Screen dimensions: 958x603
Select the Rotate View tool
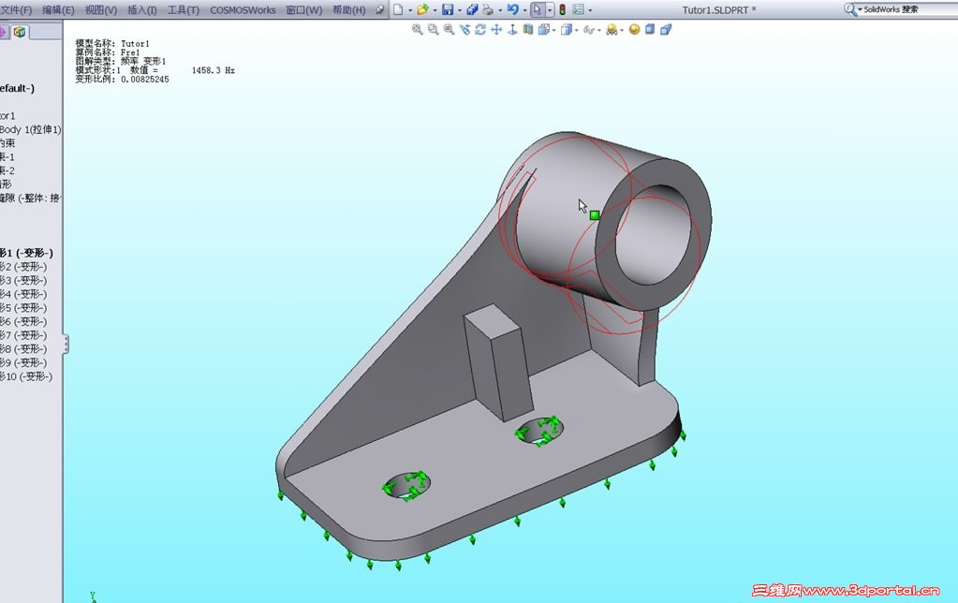click(x=480, y=29)
